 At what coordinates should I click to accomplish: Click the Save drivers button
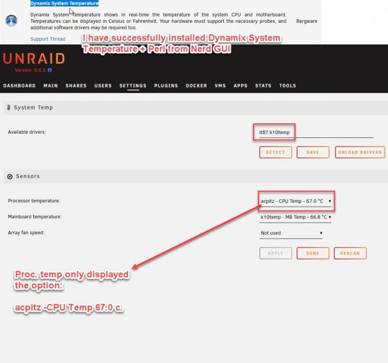pyautogui.click(x=313, y=152)
